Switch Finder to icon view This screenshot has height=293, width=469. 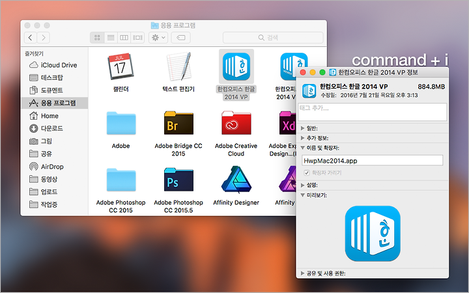[x=97, y=38]
